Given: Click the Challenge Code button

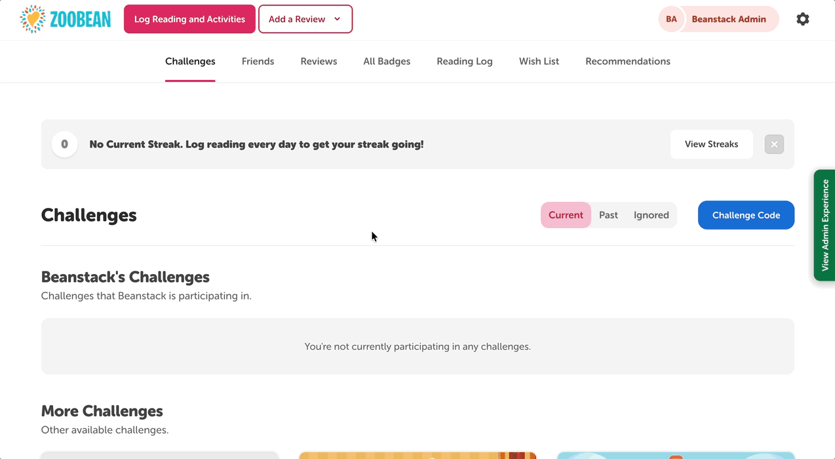Looking at the screenshot, I should (x=745, y=214).
